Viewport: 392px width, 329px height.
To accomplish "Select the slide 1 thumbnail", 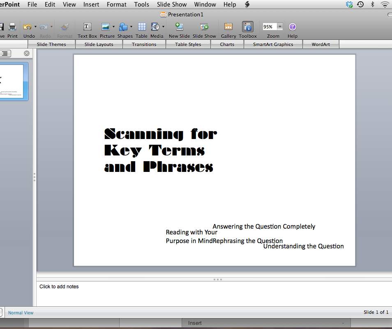I will pyautogui.click(x=14, y=81).
